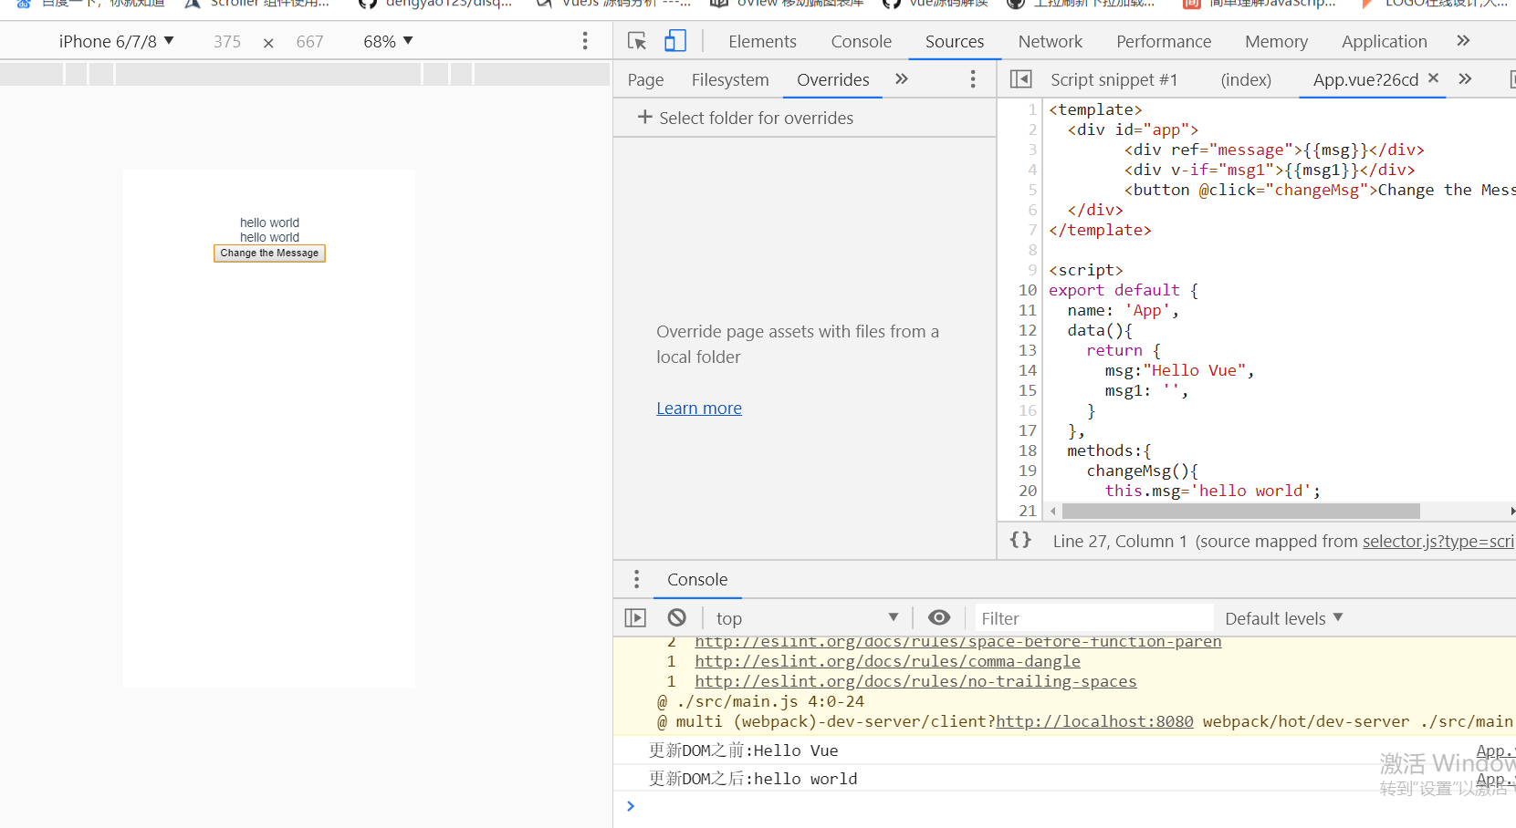Open Sources navigator three-dot menu
This screenshot has width=1516, height=828.
(973, 79)
